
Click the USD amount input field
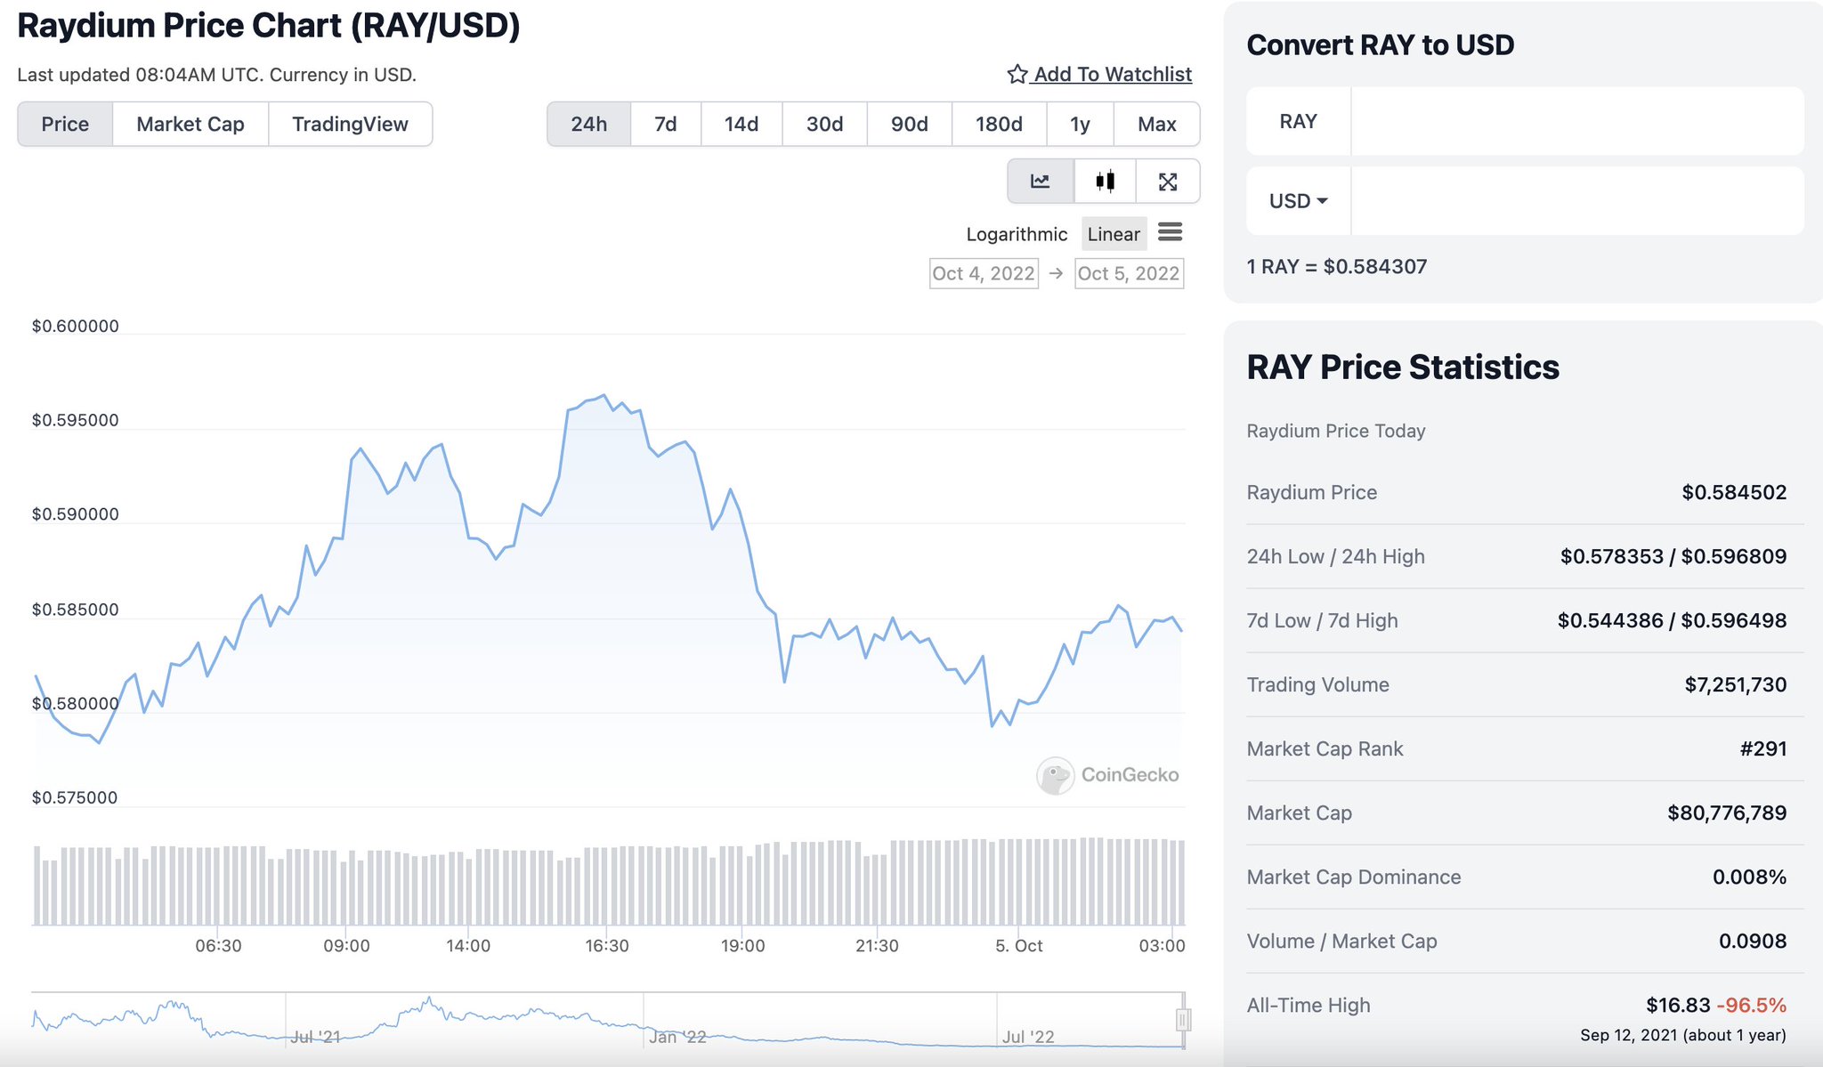1577,201
